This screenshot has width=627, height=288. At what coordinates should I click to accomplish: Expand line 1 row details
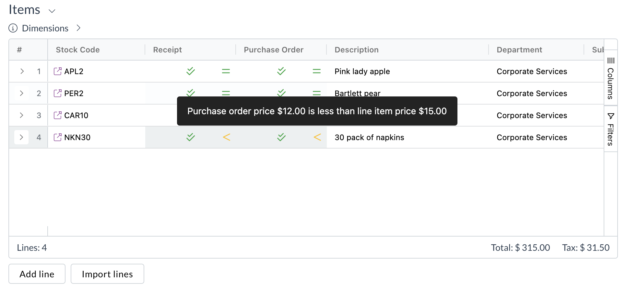[x=22, y=71]
